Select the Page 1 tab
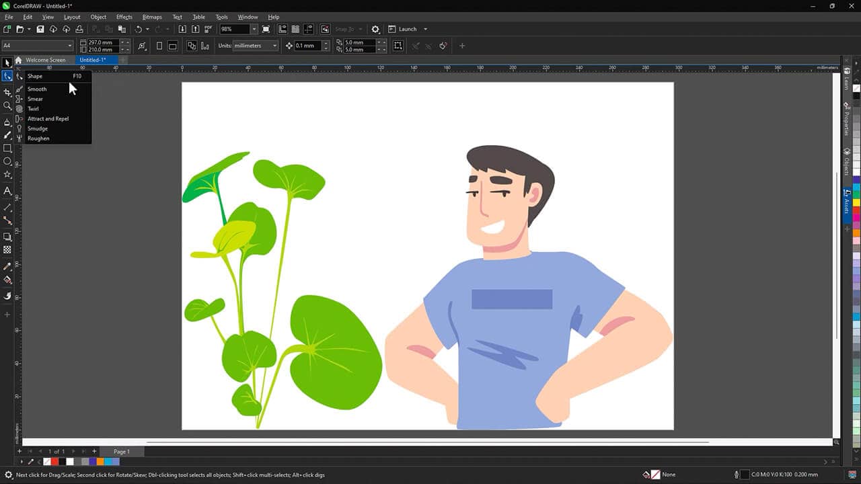Image resolution: width=861 pixels, height=484 pixels. (121, 452)
